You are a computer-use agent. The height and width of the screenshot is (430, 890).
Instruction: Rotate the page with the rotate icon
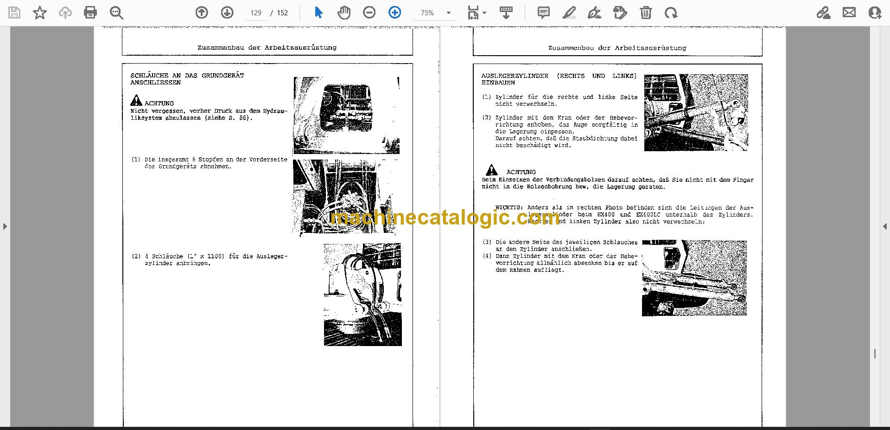(x=671, y=13)
